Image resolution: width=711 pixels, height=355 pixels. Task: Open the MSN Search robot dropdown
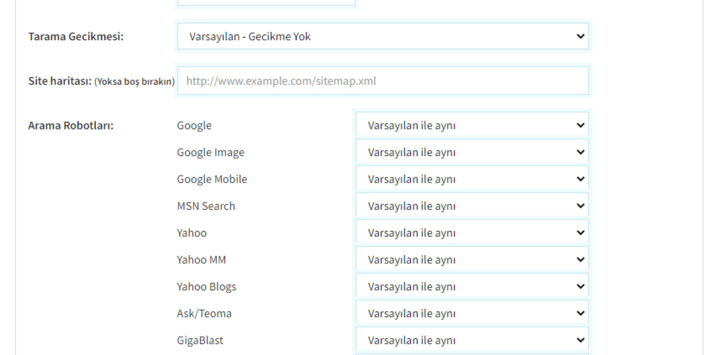(472, 206)
